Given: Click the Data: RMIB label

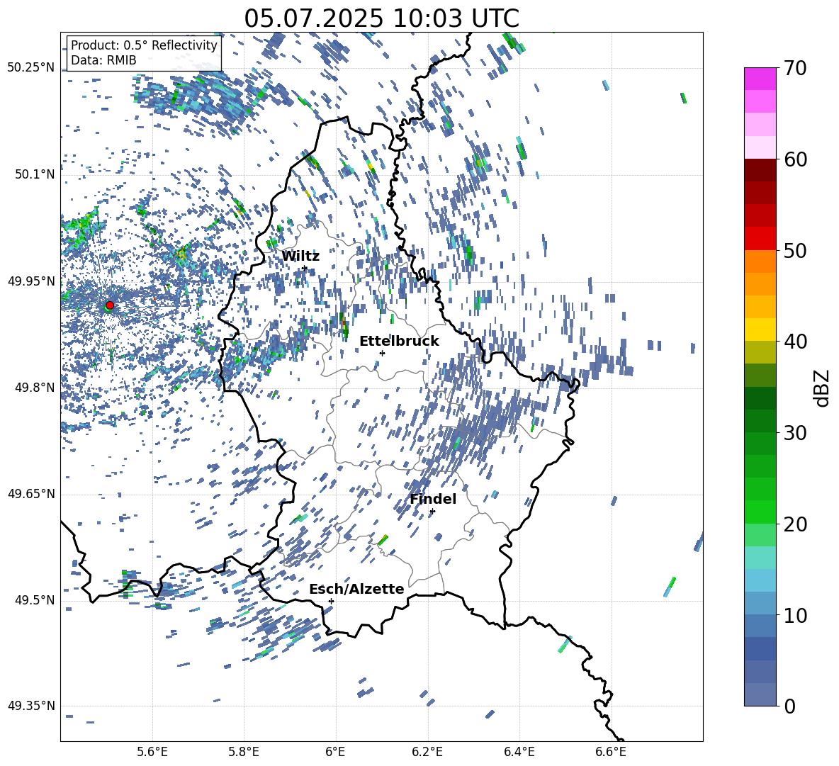Looking at the screenshot, I should pos(103,60).
